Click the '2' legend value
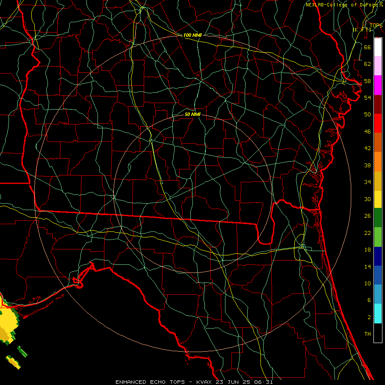Image resolution: width=385 pixels, height=385 pixels. (369, 317)
